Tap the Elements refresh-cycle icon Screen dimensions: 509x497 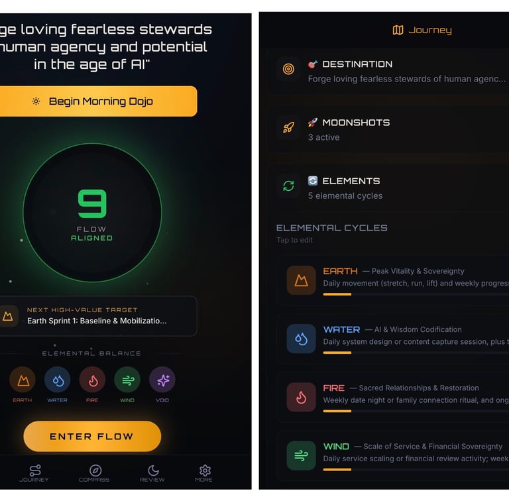(x=288, y=186)
